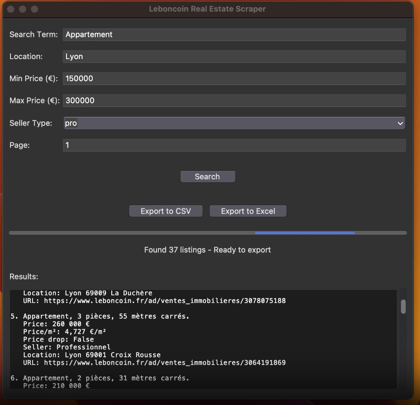Click the results panel scrollbar thumb
The width and height of the screenshot is (420, 405).
click(403, 306)
